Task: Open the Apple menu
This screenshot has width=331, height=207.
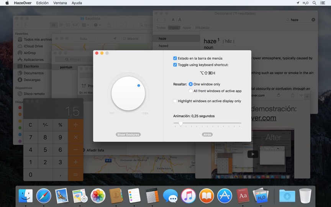Action: pyautogui.click(x=7, y=3)
